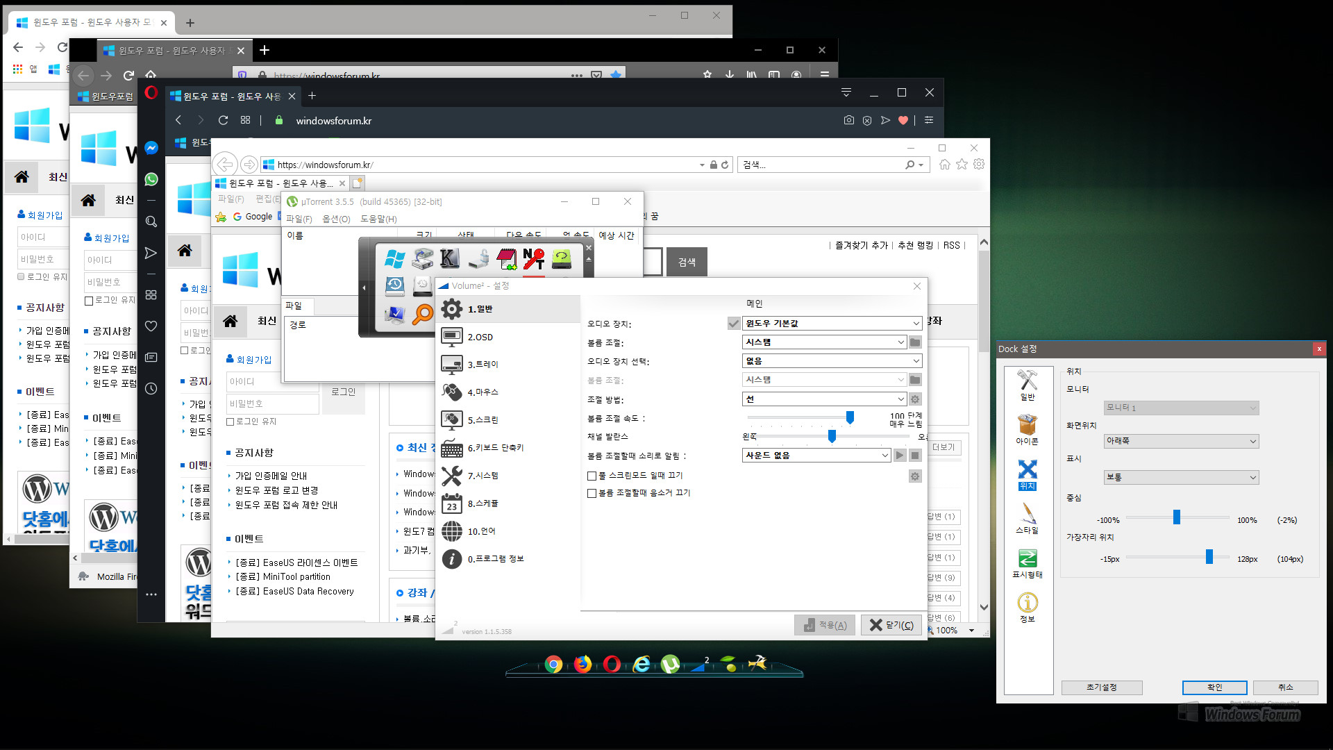
Task: Open 도움말(H) menu in uTorrent
Action: (x=378, y=219)
